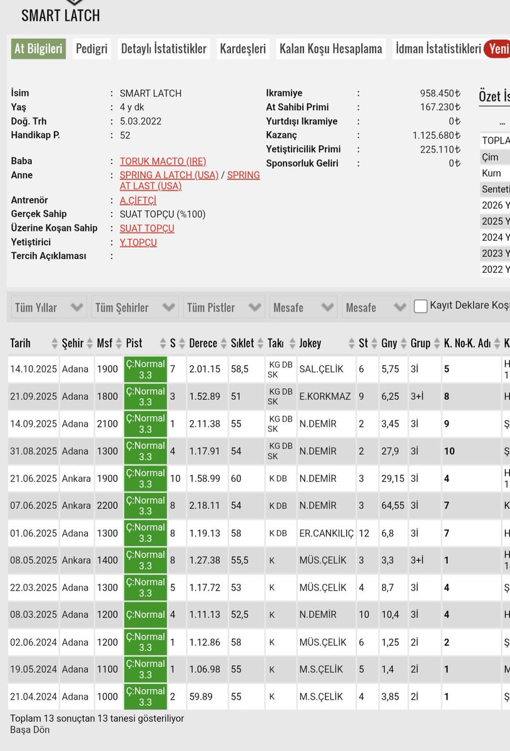Click jockey E.KORKMAZ in table
Screen dimensions: 510x751
click(x=325, y=396)
